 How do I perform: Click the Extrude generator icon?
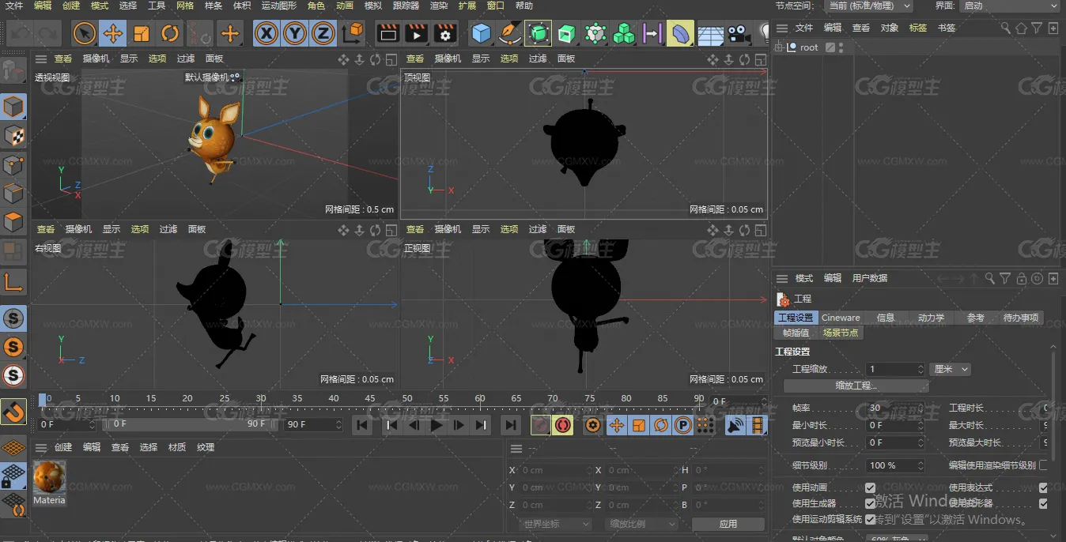(566, 33)
